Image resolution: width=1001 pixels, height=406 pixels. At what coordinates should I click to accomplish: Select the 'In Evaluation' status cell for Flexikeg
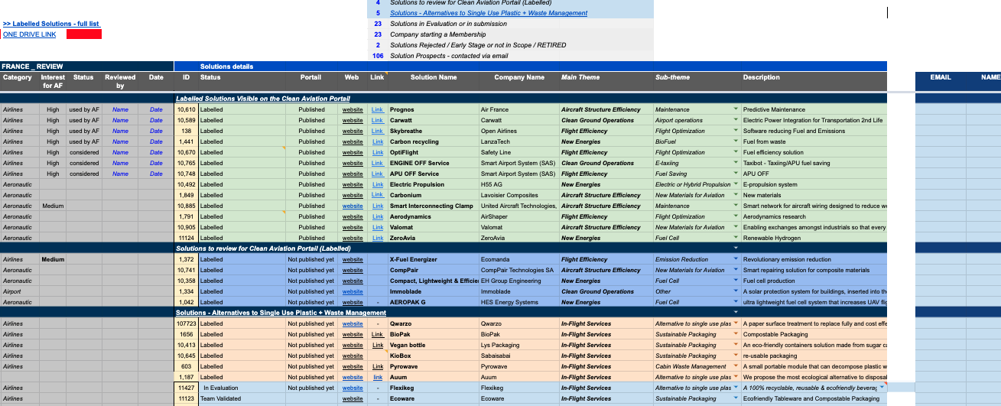[x=242, y=388]
